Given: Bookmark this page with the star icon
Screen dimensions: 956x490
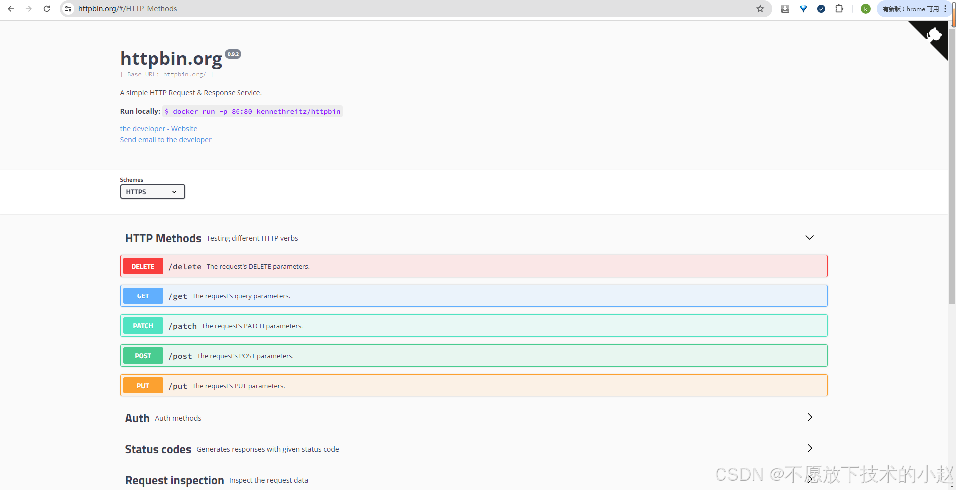Looking at the screenshot, I should [760, 9].
